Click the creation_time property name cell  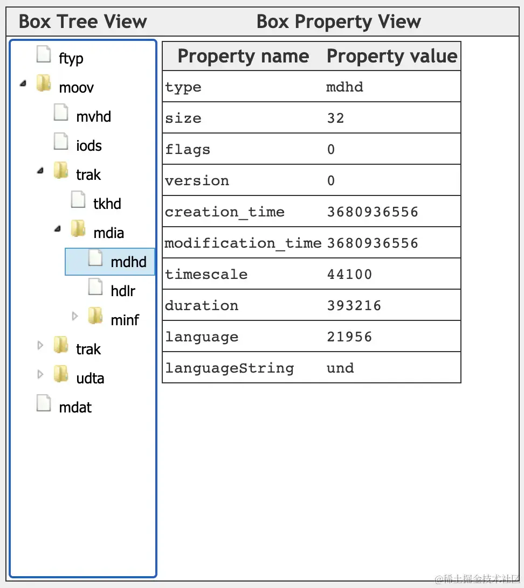pyautogui.click(x=243, y=211)
